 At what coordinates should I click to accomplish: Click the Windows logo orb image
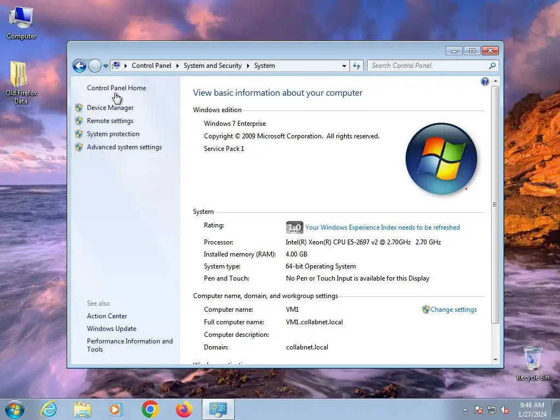(441, 159)
